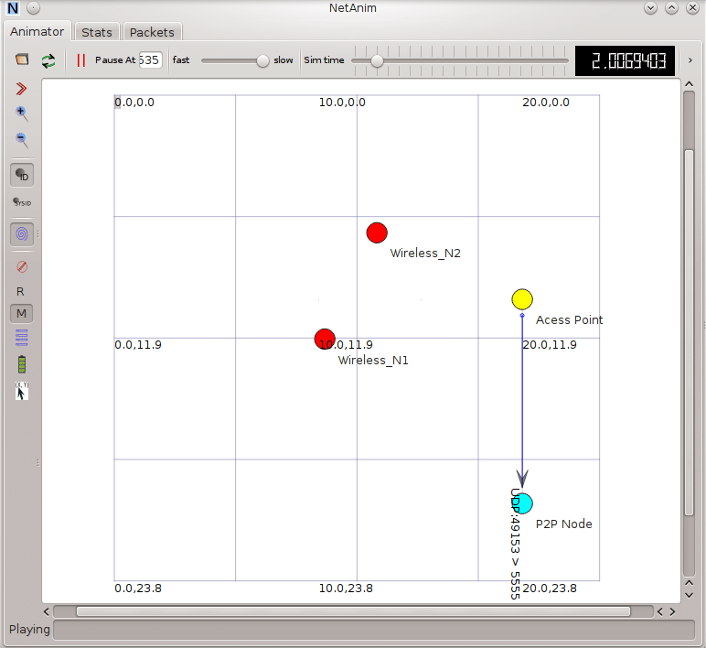Click the R button in sidebar
The height and width of the screenshot is (648, 706).
click(x=21, y=291)
